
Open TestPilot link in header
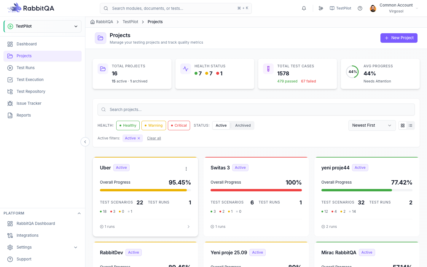point(340,8)
